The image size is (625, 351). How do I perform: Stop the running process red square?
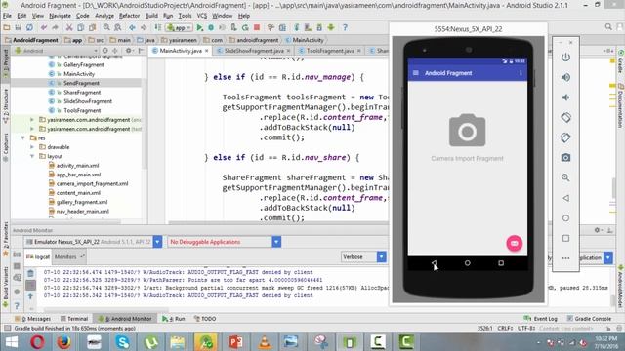[x=257, y=28]
